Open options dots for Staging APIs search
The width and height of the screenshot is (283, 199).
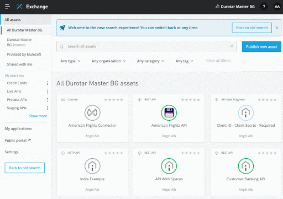pyautogui.click(x=48, y=108)
